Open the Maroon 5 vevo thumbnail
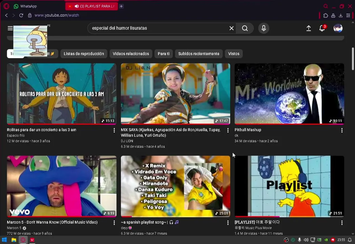Viewport: 355px width, 244px height. click(x=62, y=186)
